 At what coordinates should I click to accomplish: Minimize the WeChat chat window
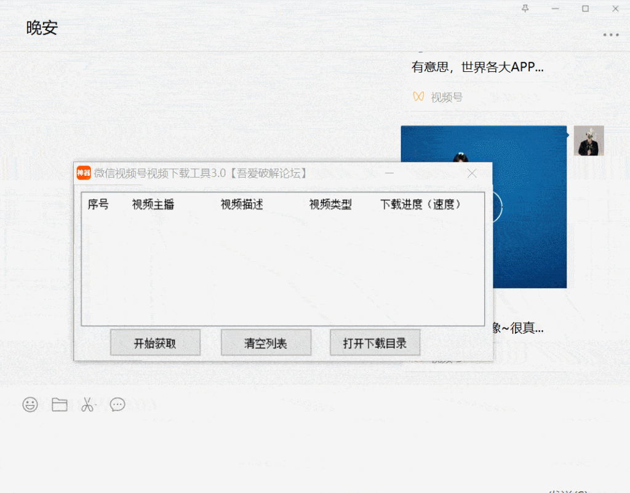(x=556, y=9)
